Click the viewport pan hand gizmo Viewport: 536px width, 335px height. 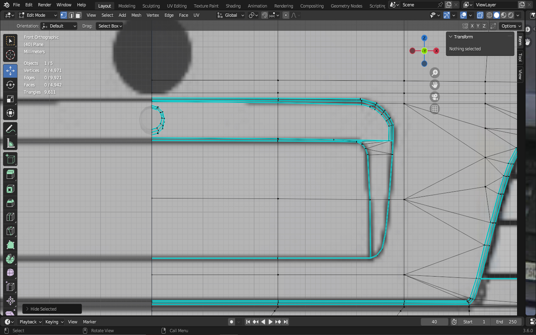(x=435, y=85)
